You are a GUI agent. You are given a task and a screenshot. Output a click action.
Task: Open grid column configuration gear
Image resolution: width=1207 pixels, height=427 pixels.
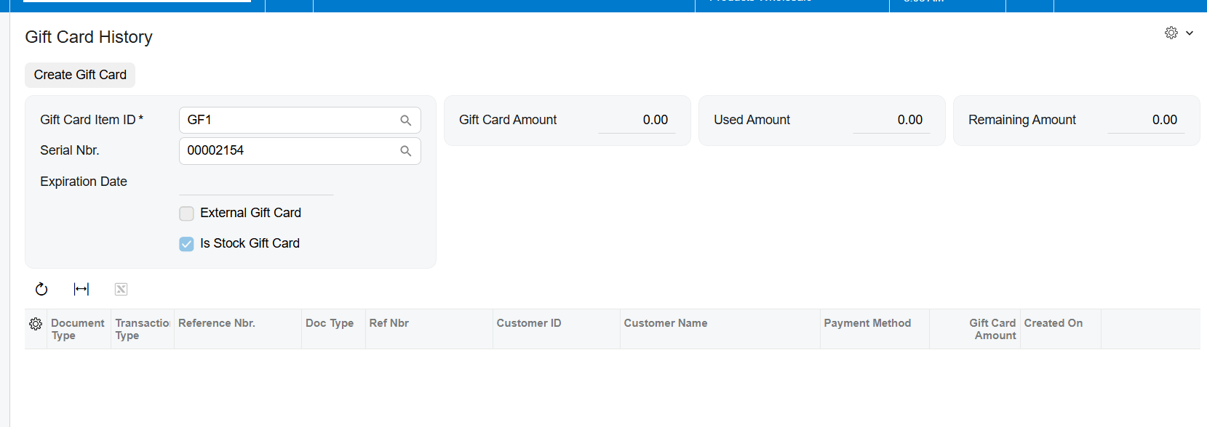36,324
